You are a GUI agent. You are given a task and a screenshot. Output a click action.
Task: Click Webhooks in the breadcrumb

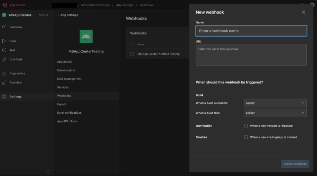[x=146, y=5]
